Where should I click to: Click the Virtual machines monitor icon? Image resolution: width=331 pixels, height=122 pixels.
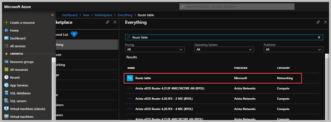[6, 117]
